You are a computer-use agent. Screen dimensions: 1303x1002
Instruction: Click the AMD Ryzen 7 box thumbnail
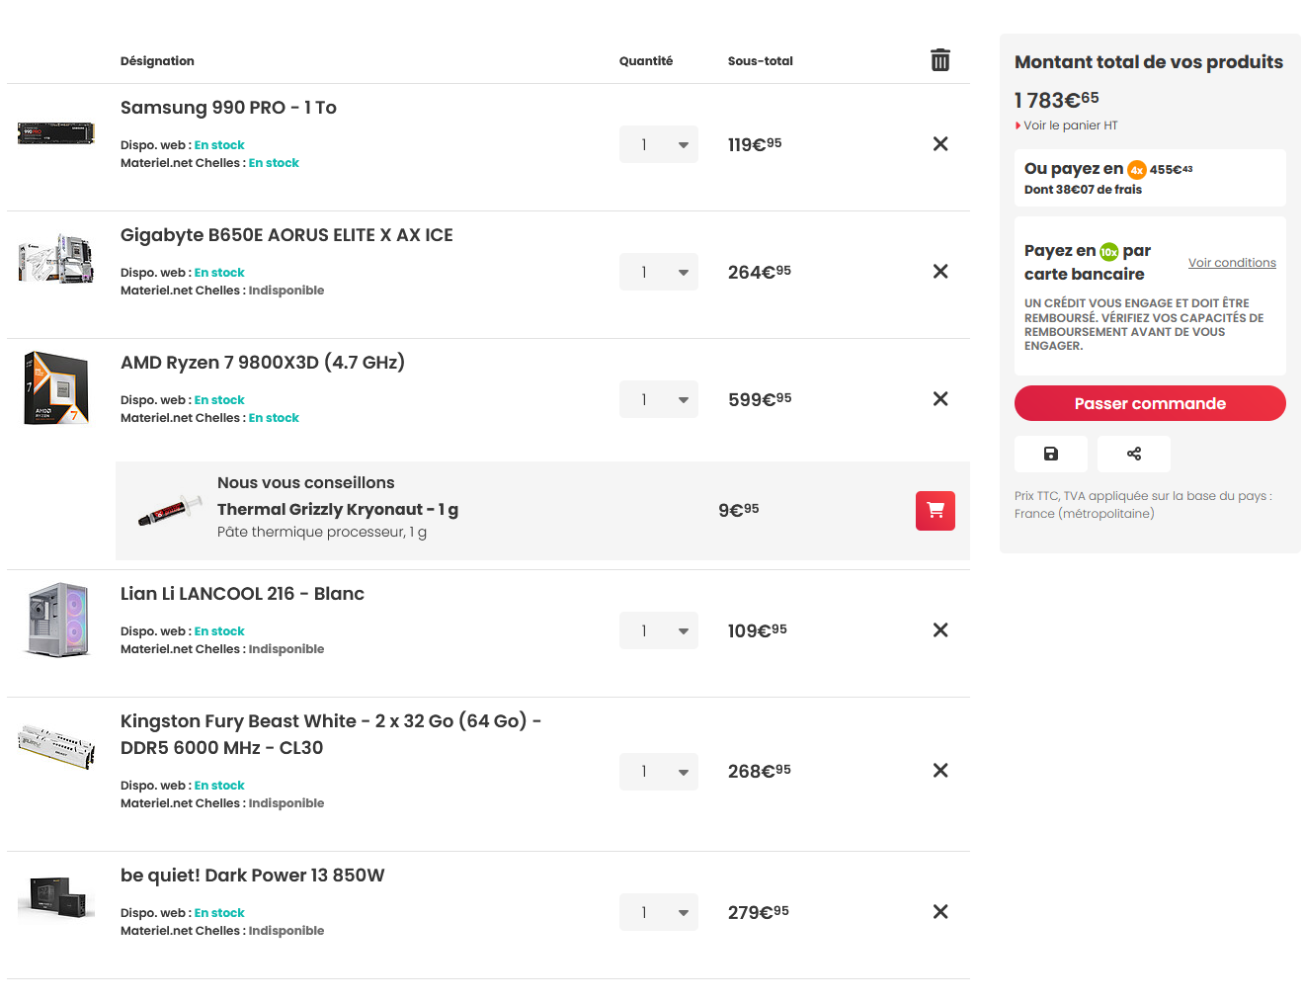pos(56,387)
